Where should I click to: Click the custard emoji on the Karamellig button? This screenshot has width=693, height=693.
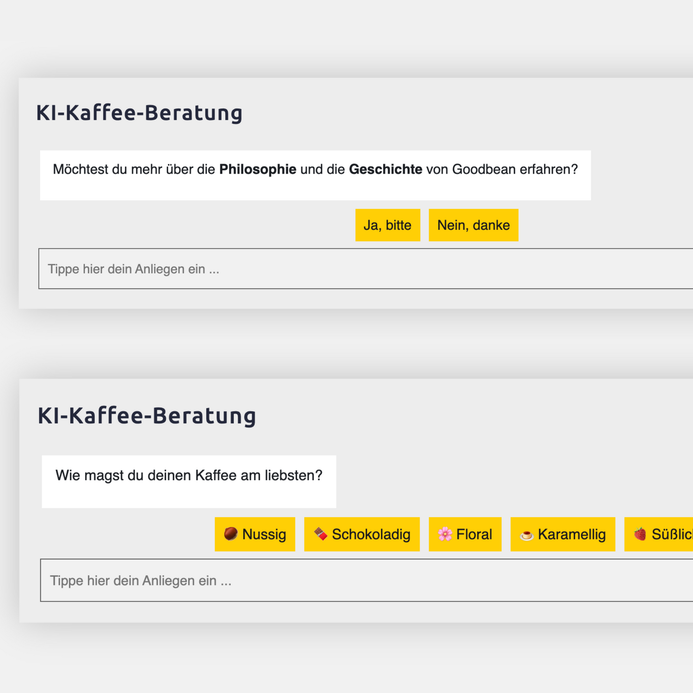[x=527, y=535]
